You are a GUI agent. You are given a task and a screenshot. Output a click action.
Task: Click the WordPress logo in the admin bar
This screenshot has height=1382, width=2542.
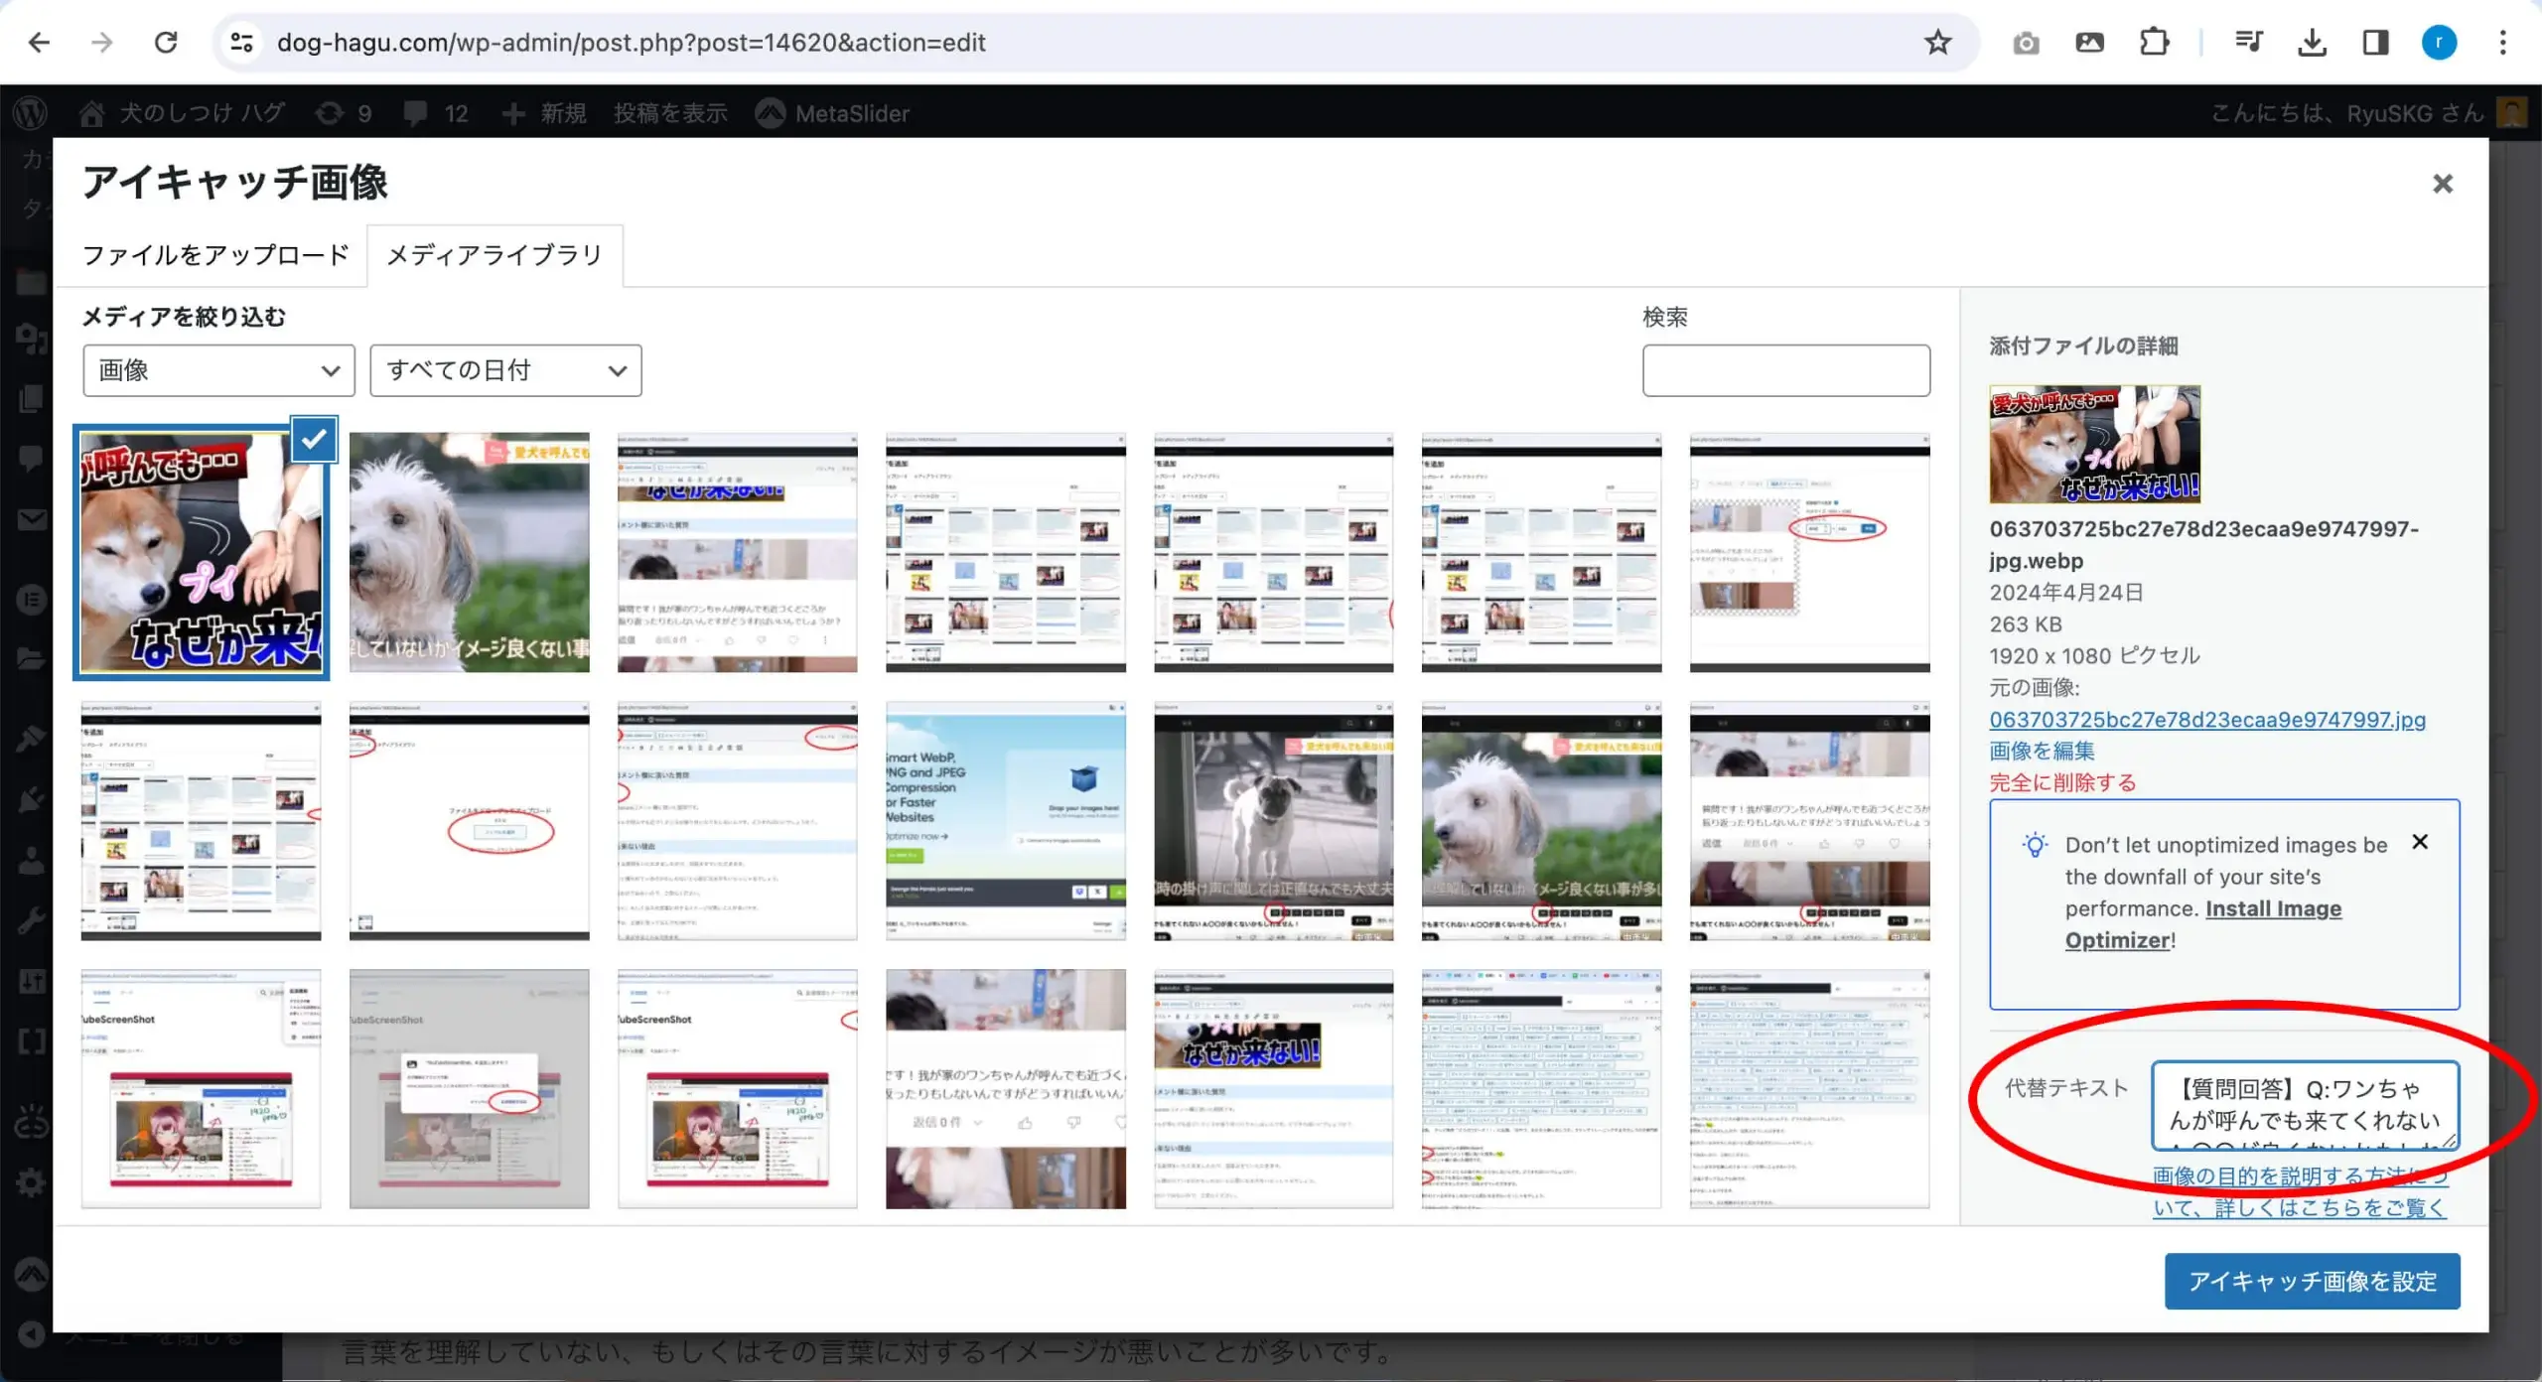31,113
